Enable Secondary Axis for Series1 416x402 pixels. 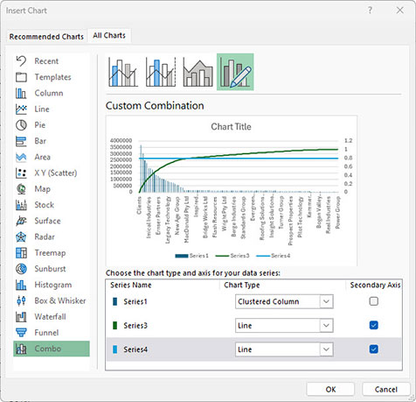pos(373,301)
